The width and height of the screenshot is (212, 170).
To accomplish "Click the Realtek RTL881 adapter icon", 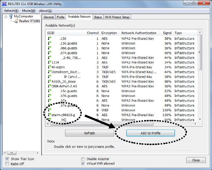I will tap(16, 21).
